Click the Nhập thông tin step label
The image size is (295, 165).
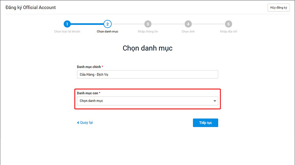148,32
